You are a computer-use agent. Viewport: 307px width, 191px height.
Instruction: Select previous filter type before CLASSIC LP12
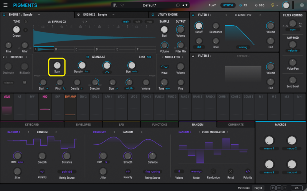coord(226,15)
